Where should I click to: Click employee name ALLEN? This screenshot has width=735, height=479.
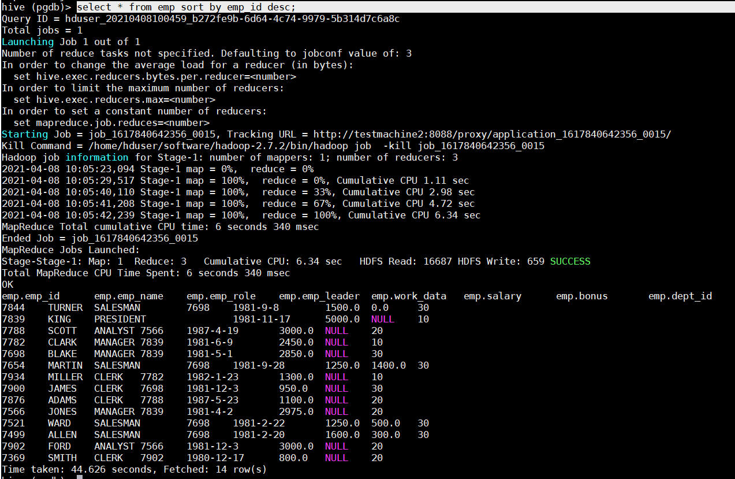(x=62, y=435)
